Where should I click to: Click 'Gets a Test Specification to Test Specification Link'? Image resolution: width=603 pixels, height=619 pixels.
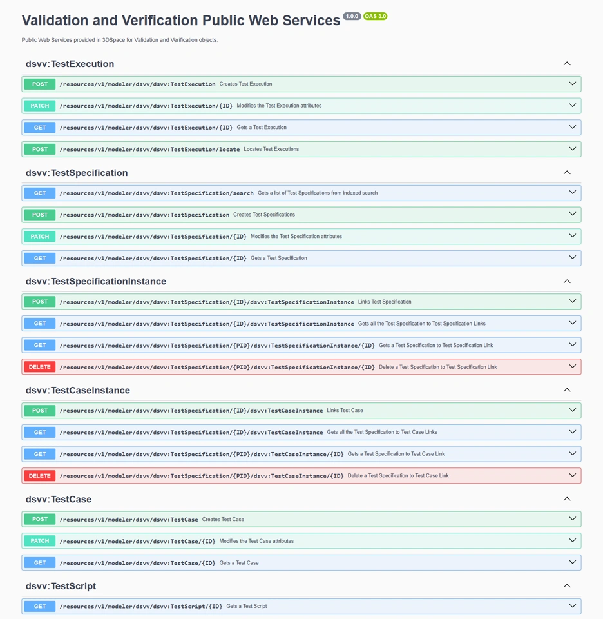(x=436, y=345)
